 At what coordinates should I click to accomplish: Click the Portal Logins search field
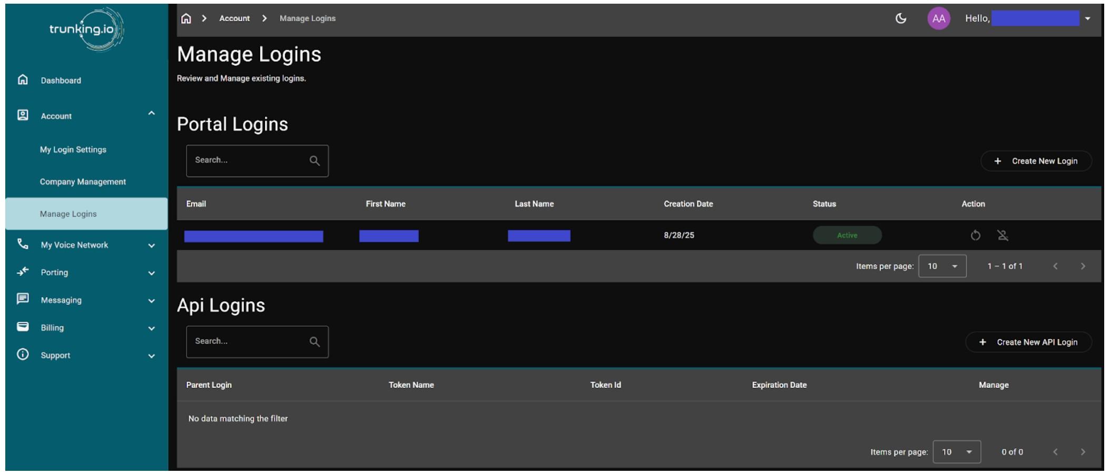(x=248, y=161)
